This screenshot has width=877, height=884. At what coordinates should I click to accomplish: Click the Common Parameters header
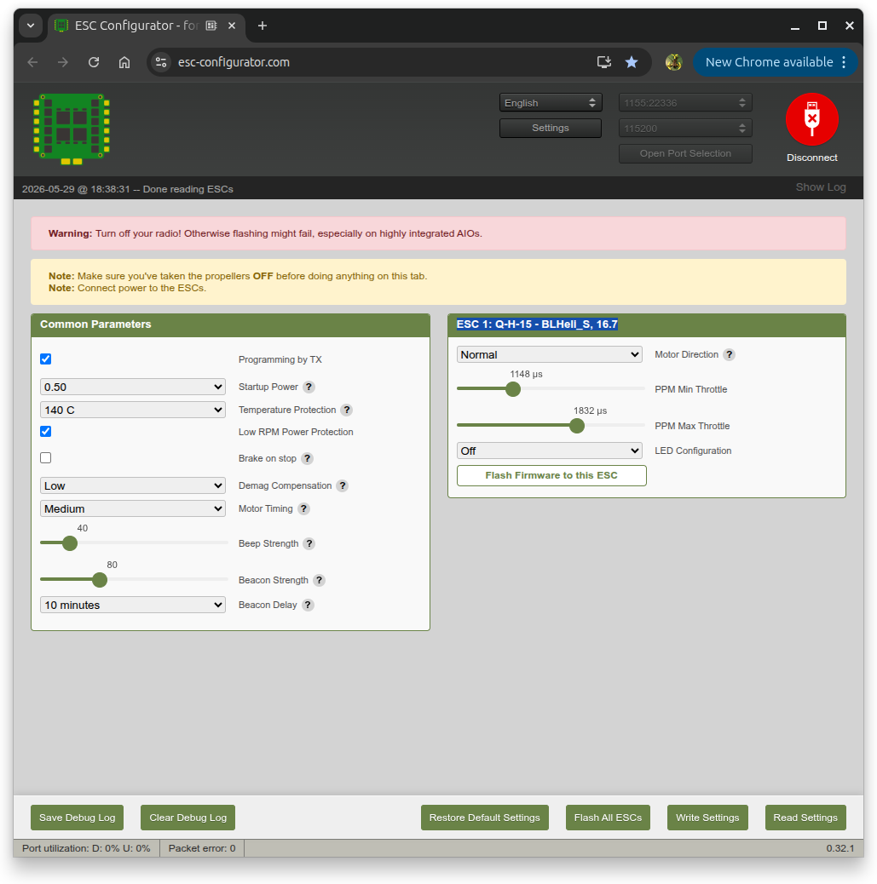[x=230, y=324]
